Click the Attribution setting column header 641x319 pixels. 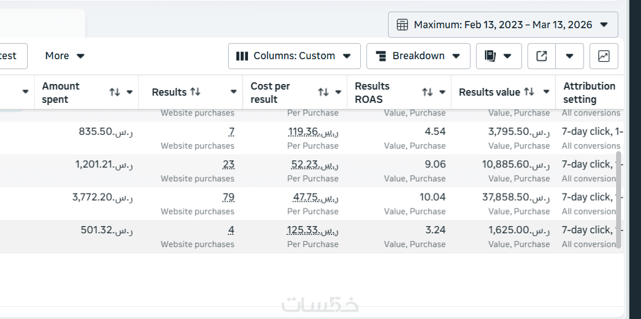click(589, 92)
